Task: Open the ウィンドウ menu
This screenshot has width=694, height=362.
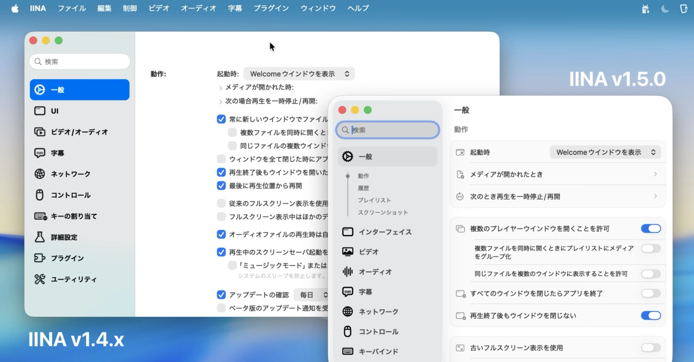Action: coord(318,8)
